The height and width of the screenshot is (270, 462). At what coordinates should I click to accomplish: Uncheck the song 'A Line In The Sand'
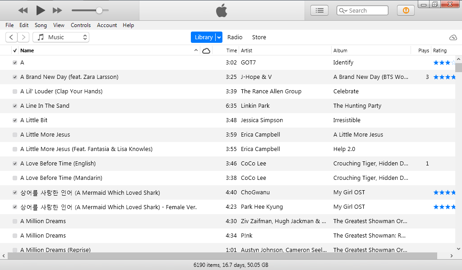(15, 106)
